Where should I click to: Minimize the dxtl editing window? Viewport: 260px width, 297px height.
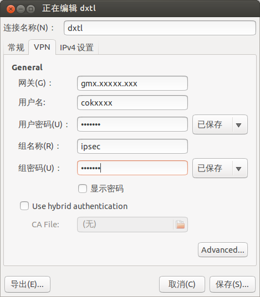[21, 9]
